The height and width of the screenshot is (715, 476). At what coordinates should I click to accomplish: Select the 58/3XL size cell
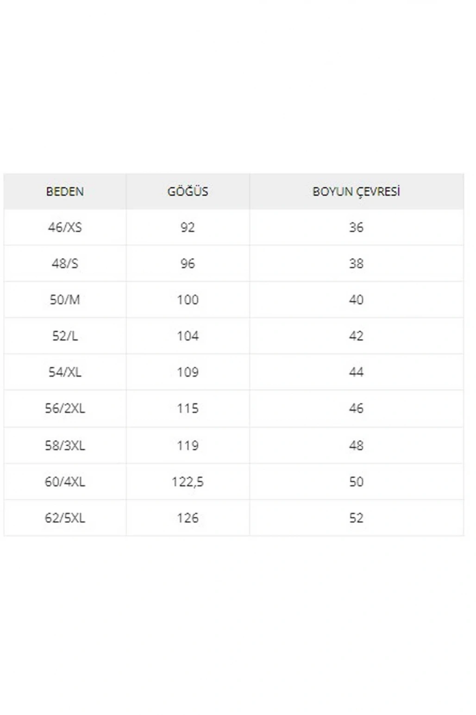pos(65,445)
